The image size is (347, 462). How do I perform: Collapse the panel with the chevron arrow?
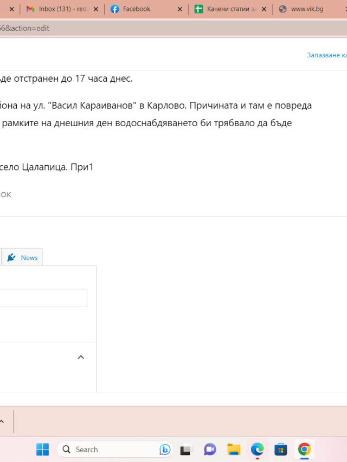pyautogui.click(x=81, y=357)
